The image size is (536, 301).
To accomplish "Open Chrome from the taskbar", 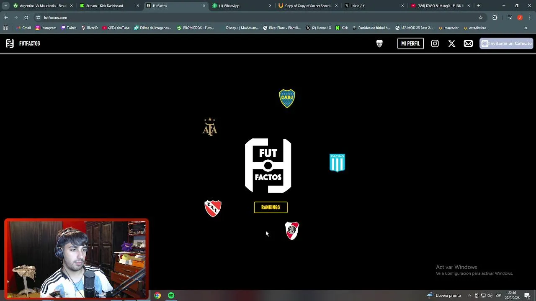I will coord(157,296).
